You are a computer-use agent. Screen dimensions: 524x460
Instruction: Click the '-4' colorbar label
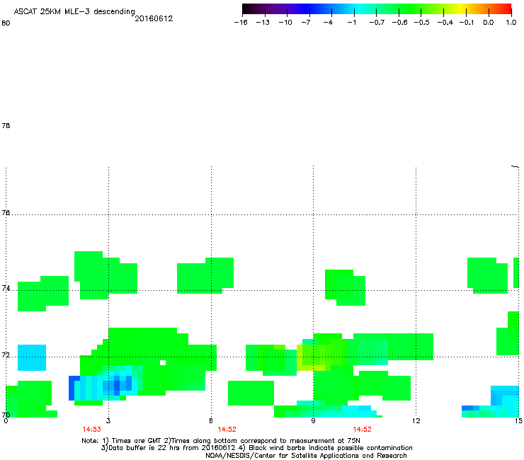tap(328, 23)
